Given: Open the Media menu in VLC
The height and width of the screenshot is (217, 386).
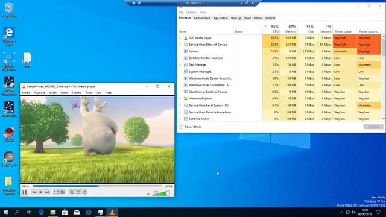Looking at the screenshot, I should [26, 93].
